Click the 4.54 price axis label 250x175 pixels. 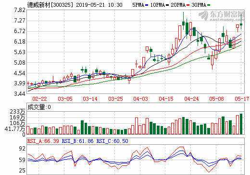20,73
